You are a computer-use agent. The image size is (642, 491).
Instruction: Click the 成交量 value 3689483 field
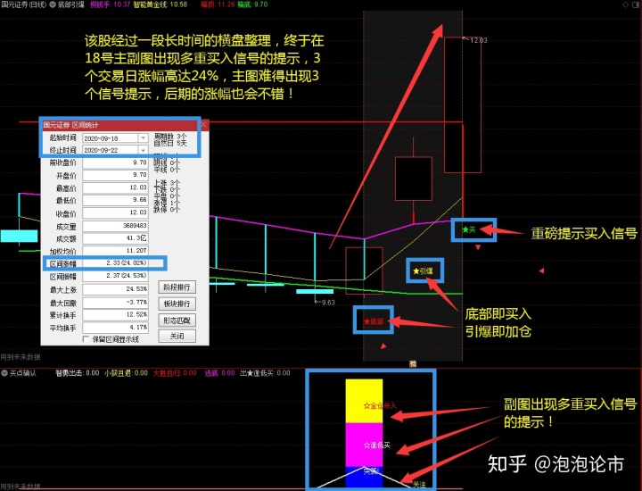pyautogui.click(x=115, y=226)
